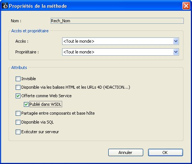Screen dimensions: 192x164
Task: Enable Exécuter sur serveur checkbox
Action: pyautogui.click(x=18, y=132)
